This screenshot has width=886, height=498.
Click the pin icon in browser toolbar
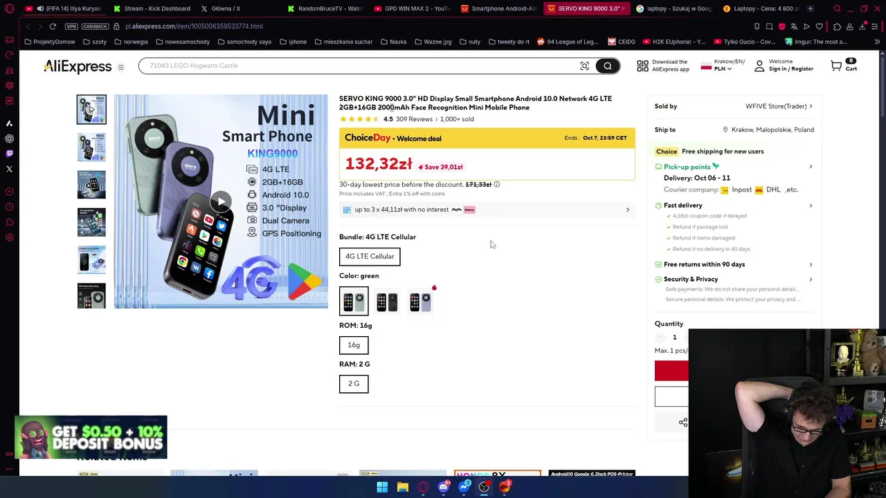[757, 26]
